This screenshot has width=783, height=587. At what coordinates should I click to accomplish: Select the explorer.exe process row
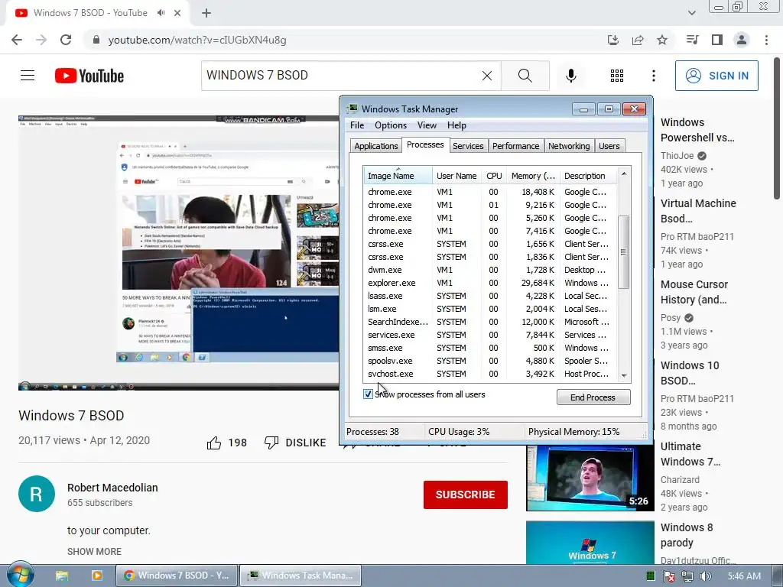tap(490, 283)
